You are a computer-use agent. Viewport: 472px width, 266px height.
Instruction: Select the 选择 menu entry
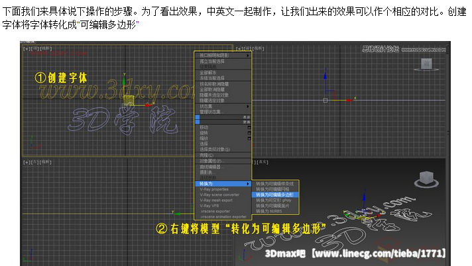pyautogui.click(x=223, y=144)
